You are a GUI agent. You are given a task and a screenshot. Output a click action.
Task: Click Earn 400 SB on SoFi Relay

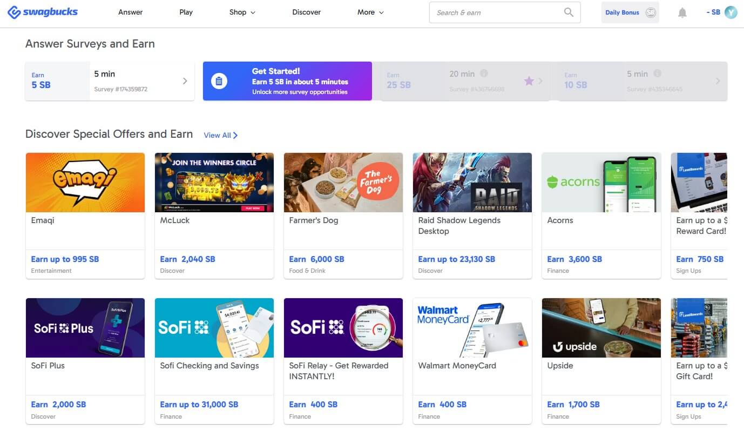click(x=313, y=405)
